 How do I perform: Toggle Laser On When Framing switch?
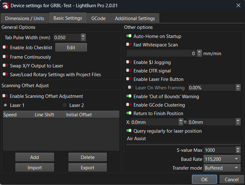pyautogui.click(x=130, y=87)
